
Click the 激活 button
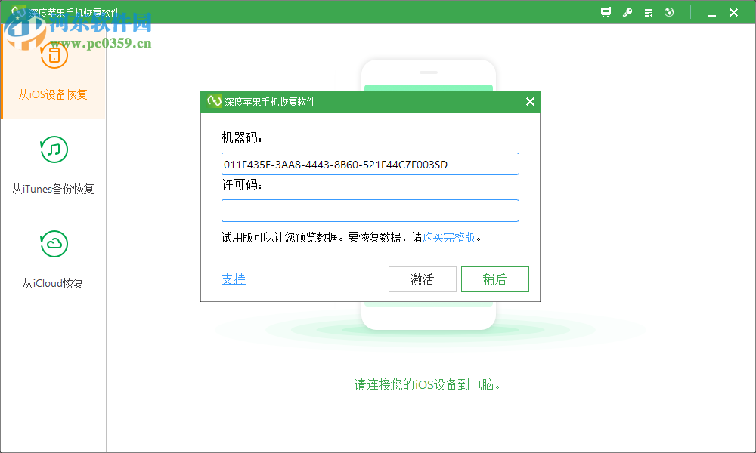coord(422,279)
